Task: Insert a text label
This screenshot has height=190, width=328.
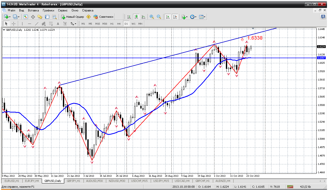Action: [x=65, y=24]
